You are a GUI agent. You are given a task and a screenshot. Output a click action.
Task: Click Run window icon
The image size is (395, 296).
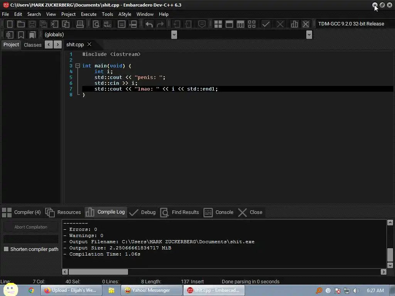229,24
